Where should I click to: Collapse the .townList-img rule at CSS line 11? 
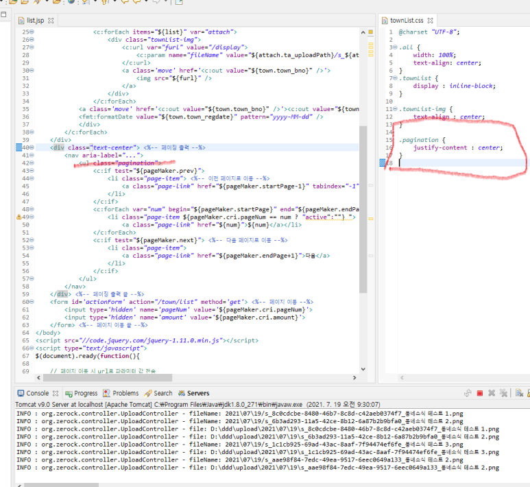(x=395, y=109)
